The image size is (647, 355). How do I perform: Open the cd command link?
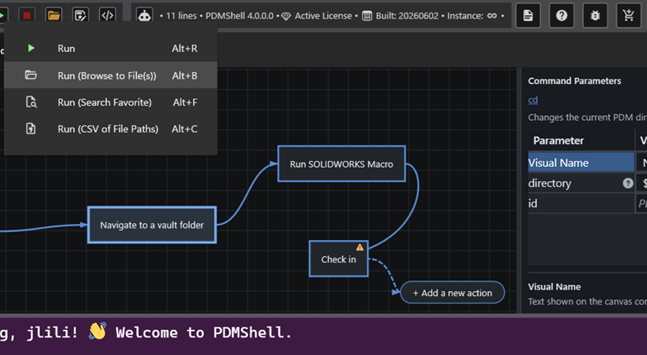point(533,100)
